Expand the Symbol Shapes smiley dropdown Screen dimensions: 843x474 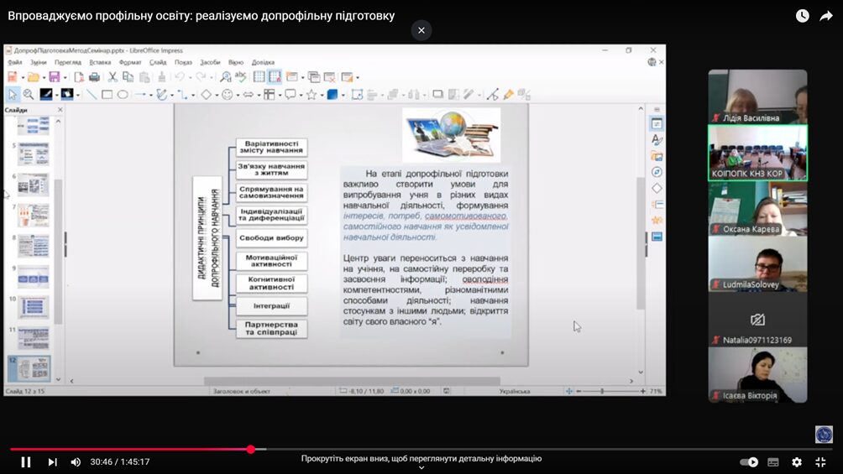[238, 96]
